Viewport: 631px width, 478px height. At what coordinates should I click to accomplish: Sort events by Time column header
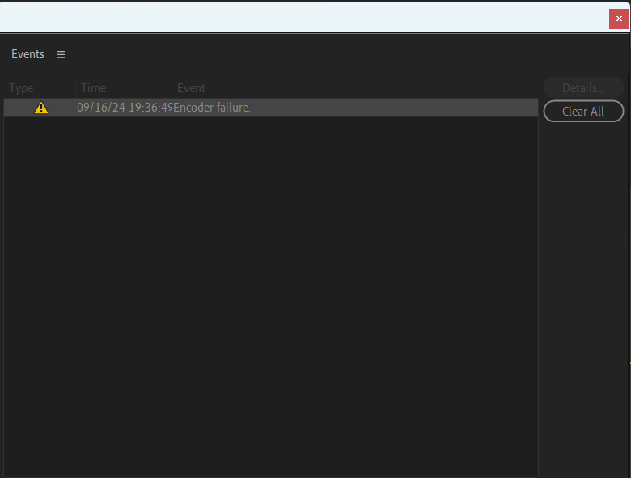[x=124, y=88]
